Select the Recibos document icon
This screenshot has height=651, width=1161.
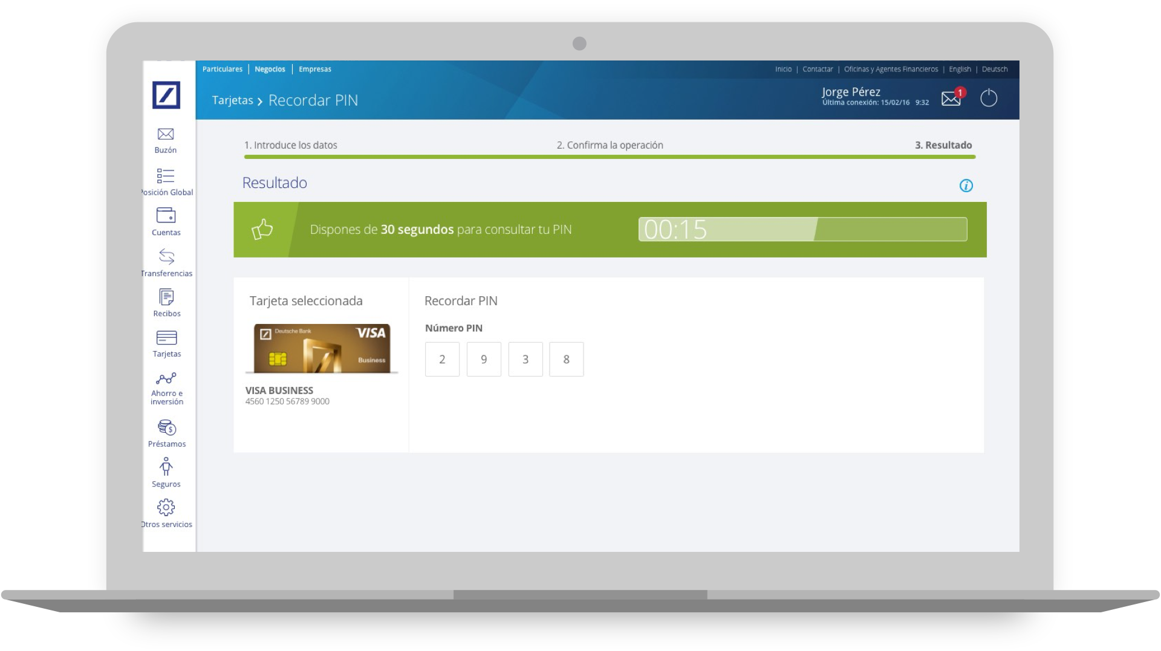tap(166, 297)
